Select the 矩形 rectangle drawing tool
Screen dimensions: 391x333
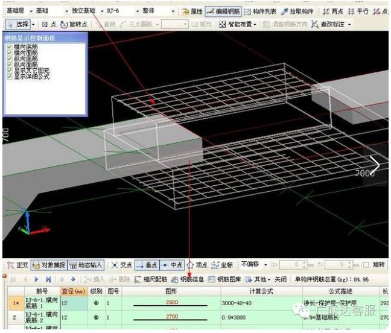(x=202, y=24)
